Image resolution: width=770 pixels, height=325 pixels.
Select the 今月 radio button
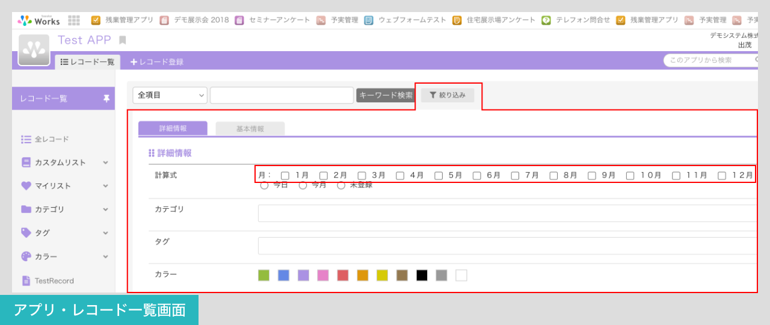point(303,185)
